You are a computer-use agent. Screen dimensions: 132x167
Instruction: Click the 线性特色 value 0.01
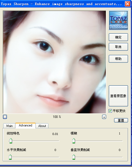click(55, 134)
